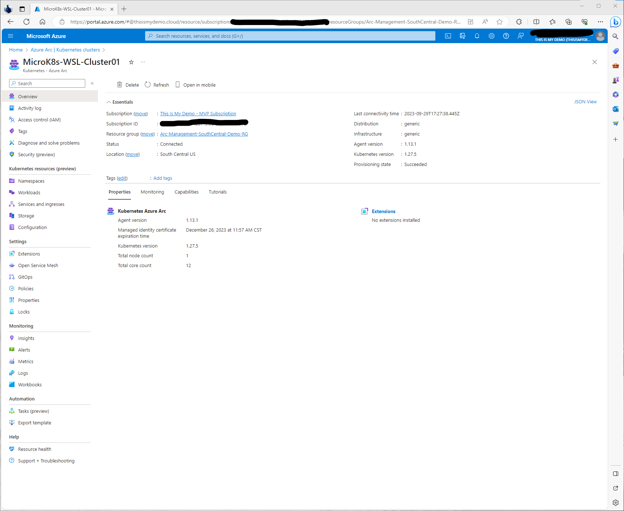This screenshot has width=624, height=511.
Task: Open portal settings gear in header
Action: (492, 36)
